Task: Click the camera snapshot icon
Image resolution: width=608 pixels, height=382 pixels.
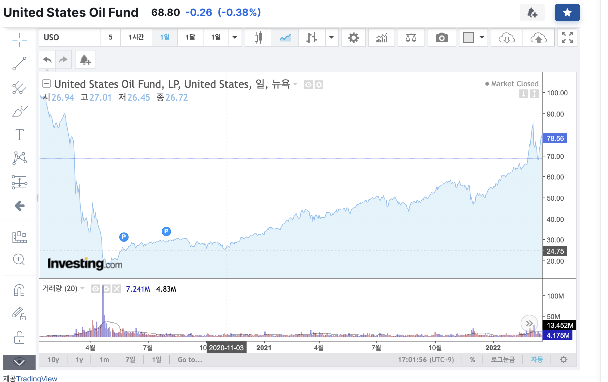Action: [442, 38]
